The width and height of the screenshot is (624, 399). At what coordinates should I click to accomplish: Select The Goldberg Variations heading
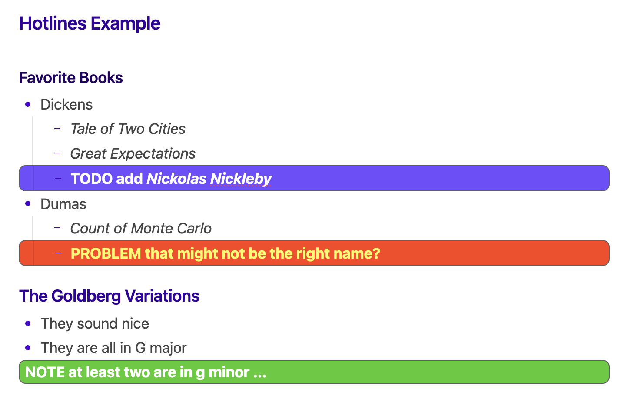click(x=109, y=296)
